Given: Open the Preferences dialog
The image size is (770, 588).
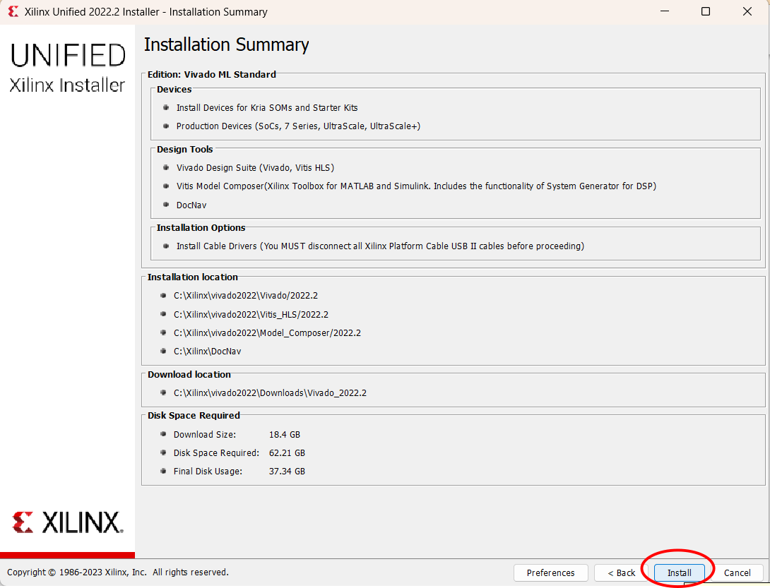Looking at the screenshot, I should point(550,572).
